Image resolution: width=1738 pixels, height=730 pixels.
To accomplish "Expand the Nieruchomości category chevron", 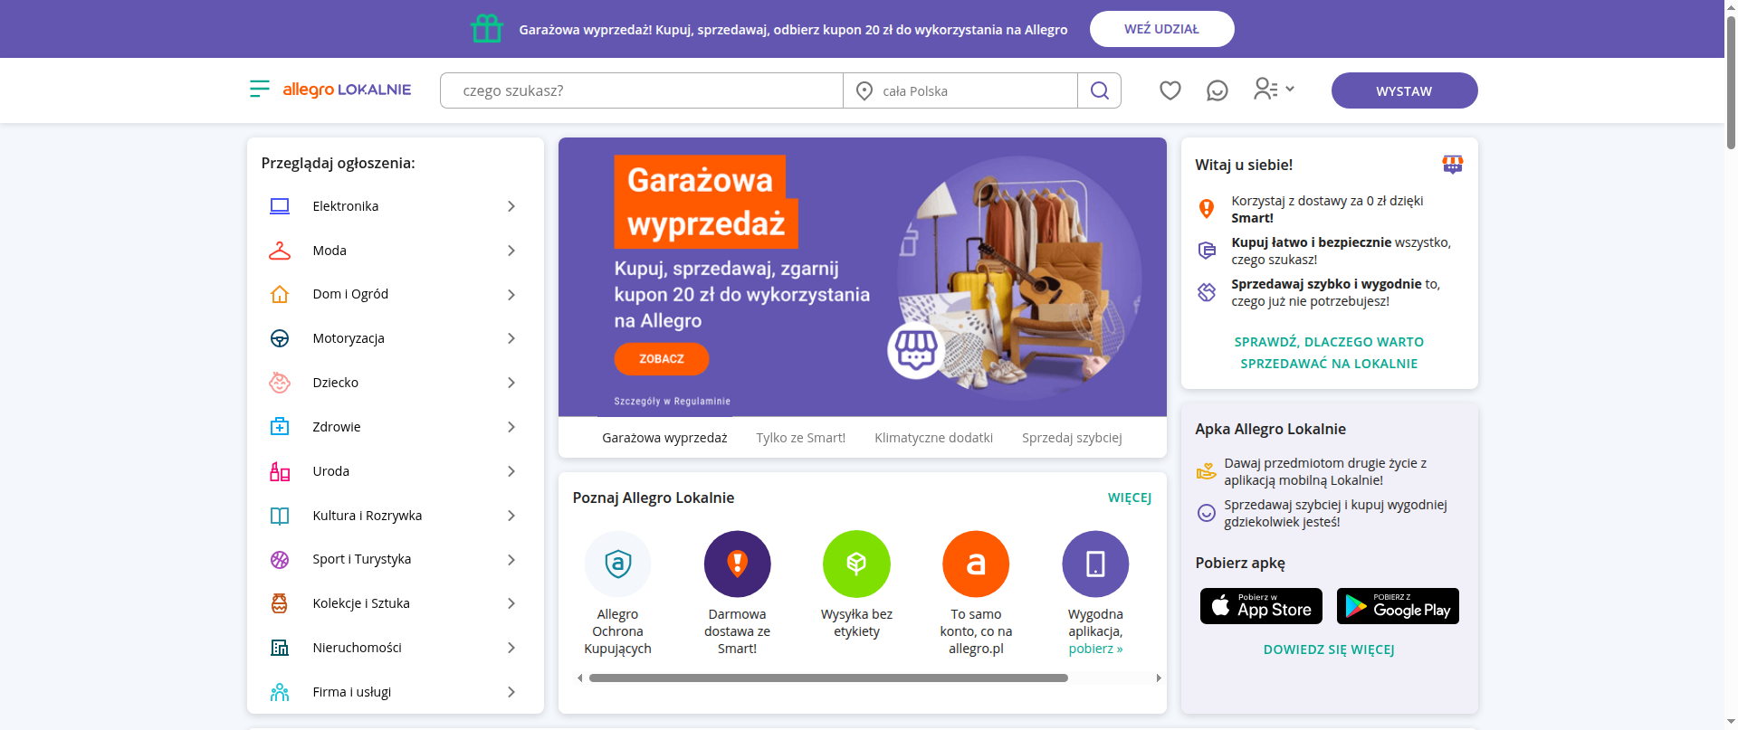I will (511, 648).
